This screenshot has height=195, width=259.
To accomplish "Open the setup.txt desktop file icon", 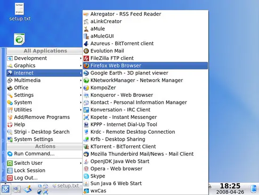I will pos(19,9).
